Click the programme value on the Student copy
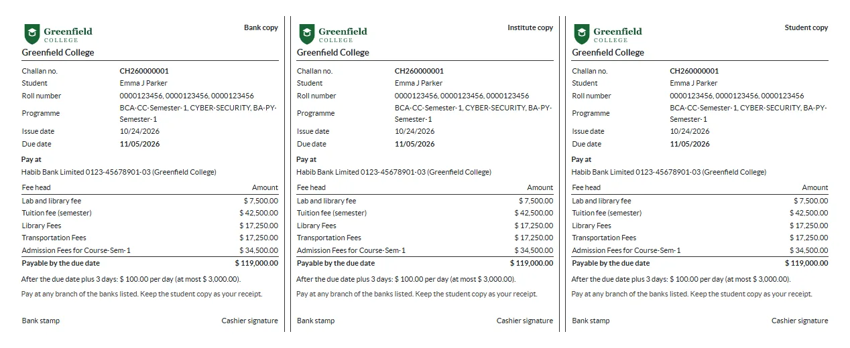 tap(748, 113)
